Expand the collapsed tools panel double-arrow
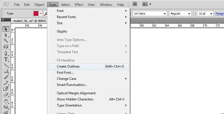224x114 pixels. (3, 20)
